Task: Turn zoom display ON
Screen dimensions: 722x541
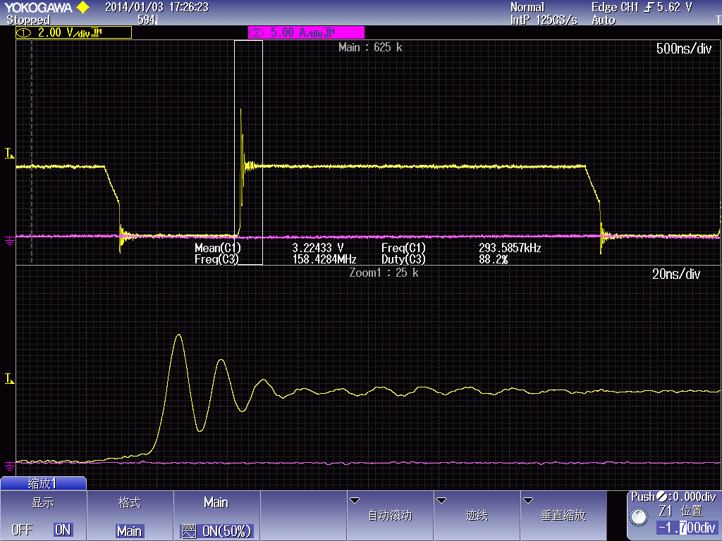Action: click(x=63, y=530)
